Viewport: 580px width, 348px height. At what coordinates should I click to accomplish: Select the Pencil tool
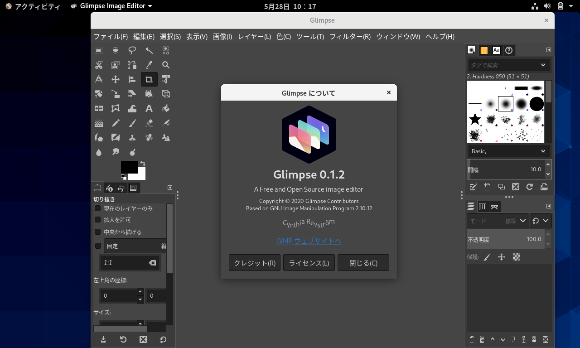pos(116,123)
